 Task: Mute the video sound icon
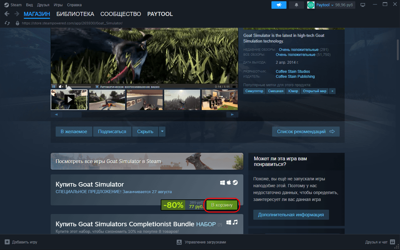pos(61,87)
